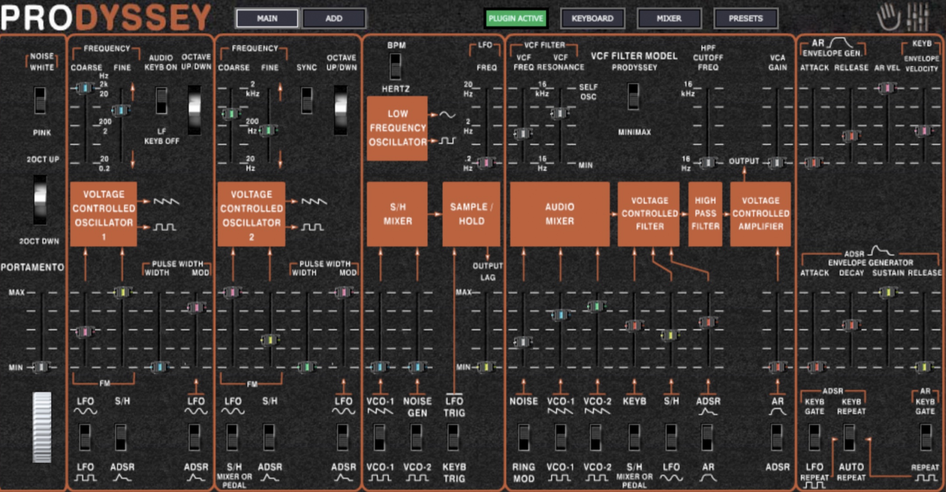Screen dimensions: 946x492
Task: Click the AR envelope shape icon
Action: (x=840, y=42)
